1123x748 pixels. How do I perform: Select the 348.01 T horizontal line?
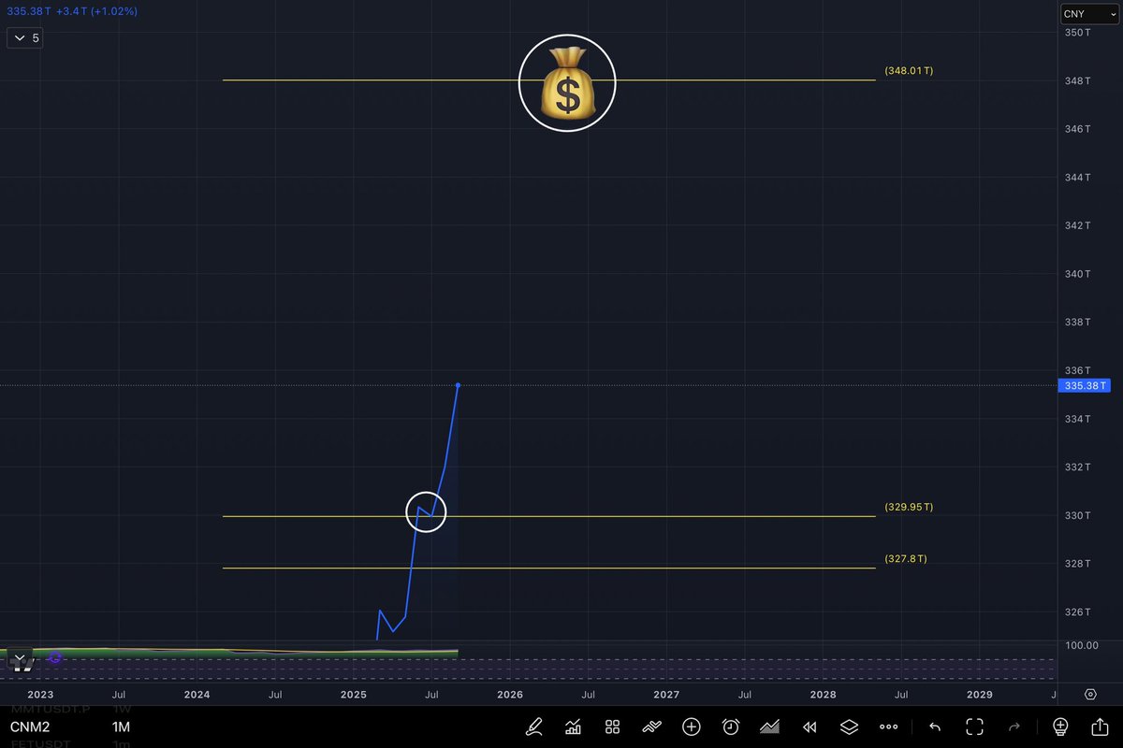pos(548,80)
